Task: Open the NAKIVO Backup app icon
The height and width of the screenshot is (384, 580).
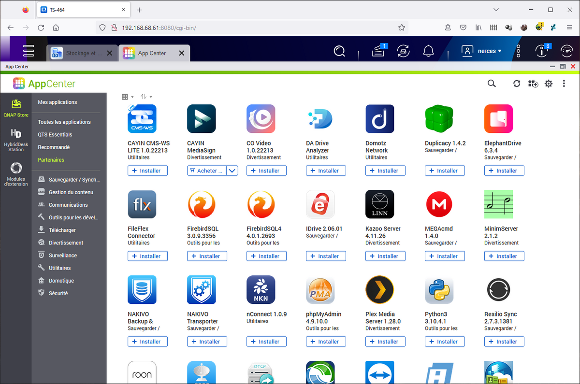Action: coord(142,290)
